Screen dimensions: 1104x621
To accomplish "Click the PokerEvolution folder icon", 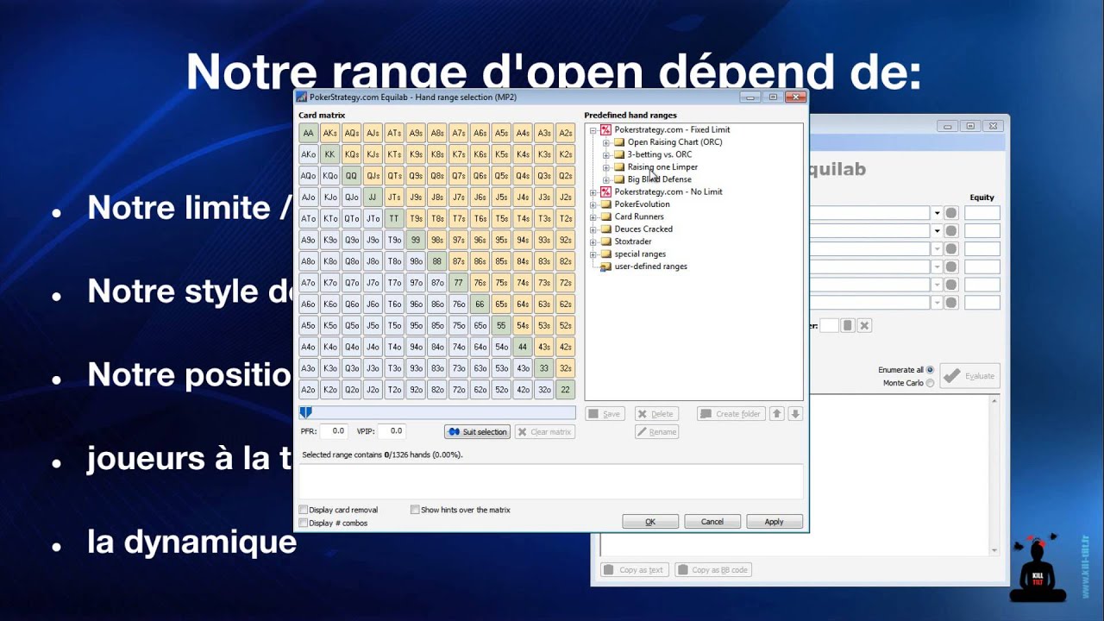I will [x=605, y=204].
